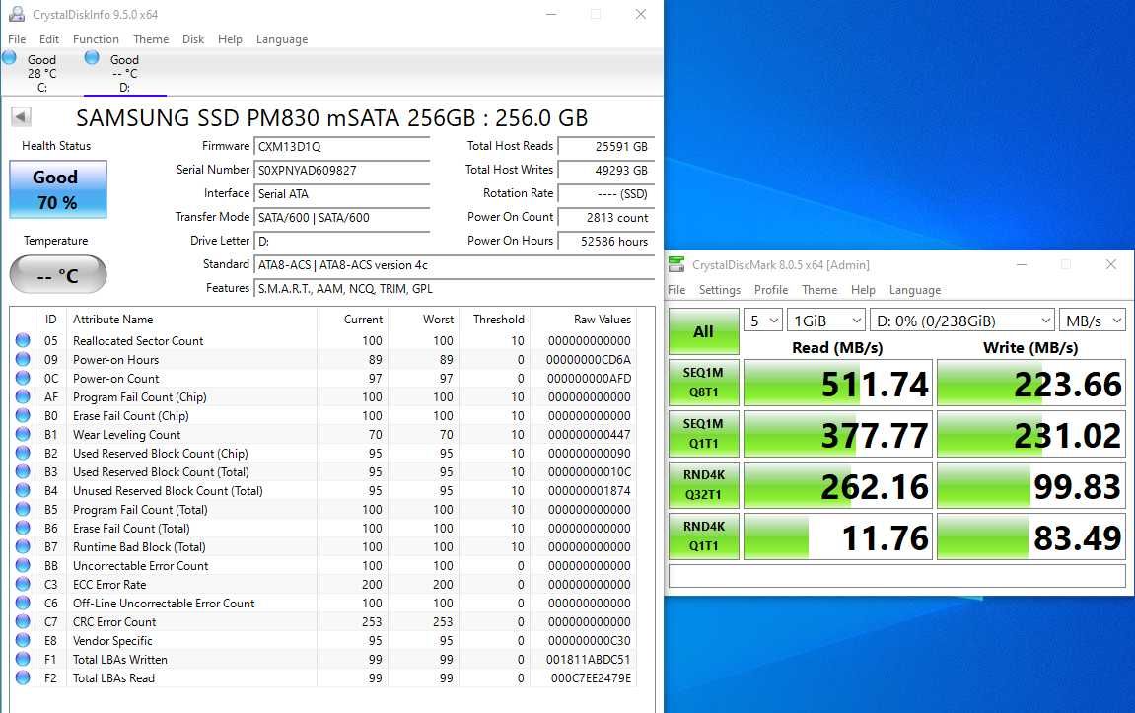The image size is (1135, 713).
Task: Click status orb for Used Reserved Block Count (Total)
Action: pos(23,472)
